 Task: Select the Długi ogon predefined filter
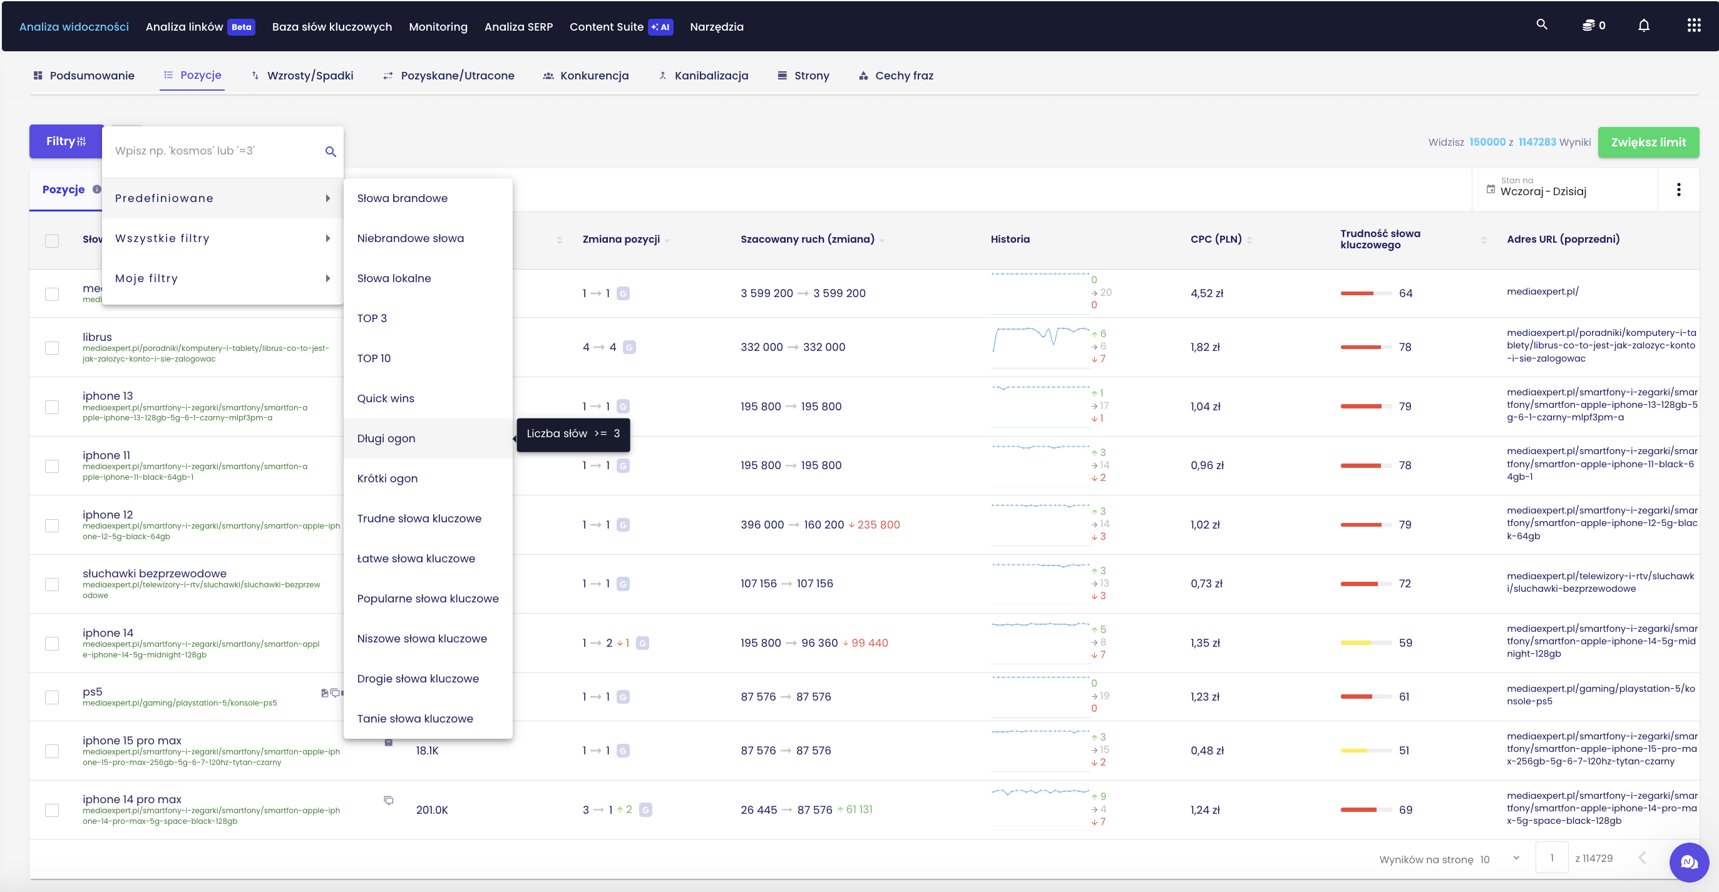pos(428,438)
